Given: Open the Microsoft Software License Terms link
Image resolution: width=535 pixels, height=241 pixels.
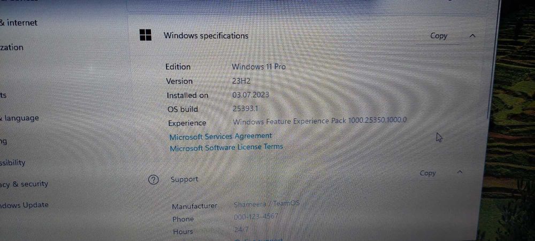Looking at the screenshot, I should (x=226, y=147).
